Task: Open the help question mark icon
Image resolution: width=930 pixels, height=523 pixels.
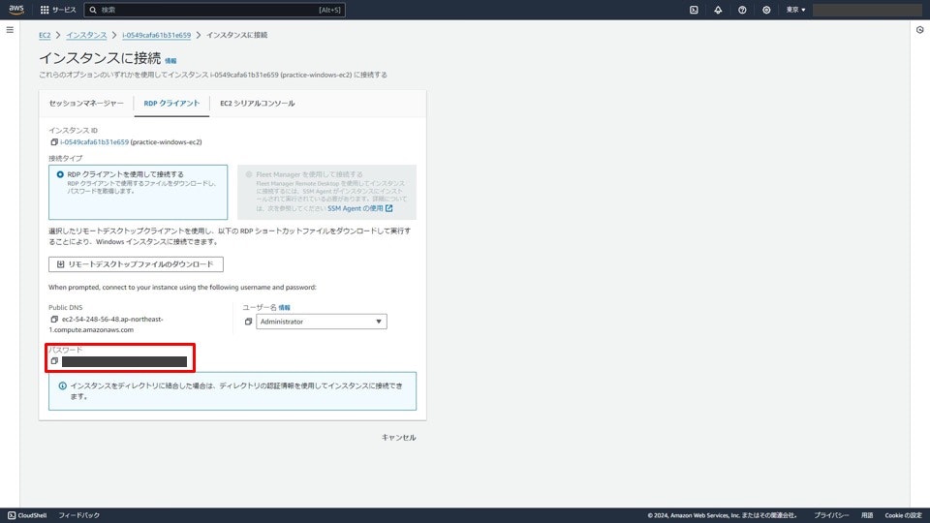Action: point(742,10)
